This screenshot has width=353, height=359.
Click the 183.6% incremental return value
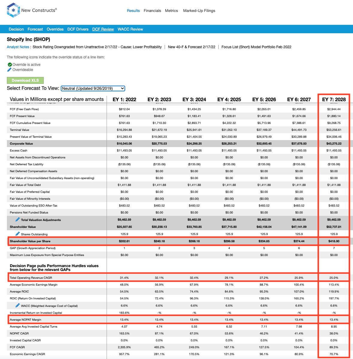point(124,313)
